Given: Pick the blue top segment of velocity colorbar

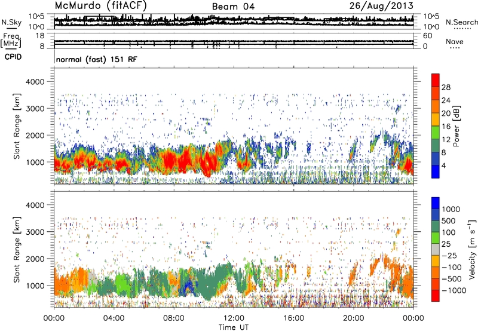Looking at the screenshot, I should [436, 203].
